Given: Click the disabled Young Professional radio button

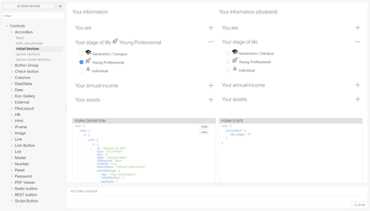Looking at the screenshot, I should [x=228, y=62].
